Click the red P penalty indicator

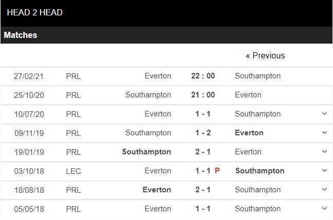[217, 171]
